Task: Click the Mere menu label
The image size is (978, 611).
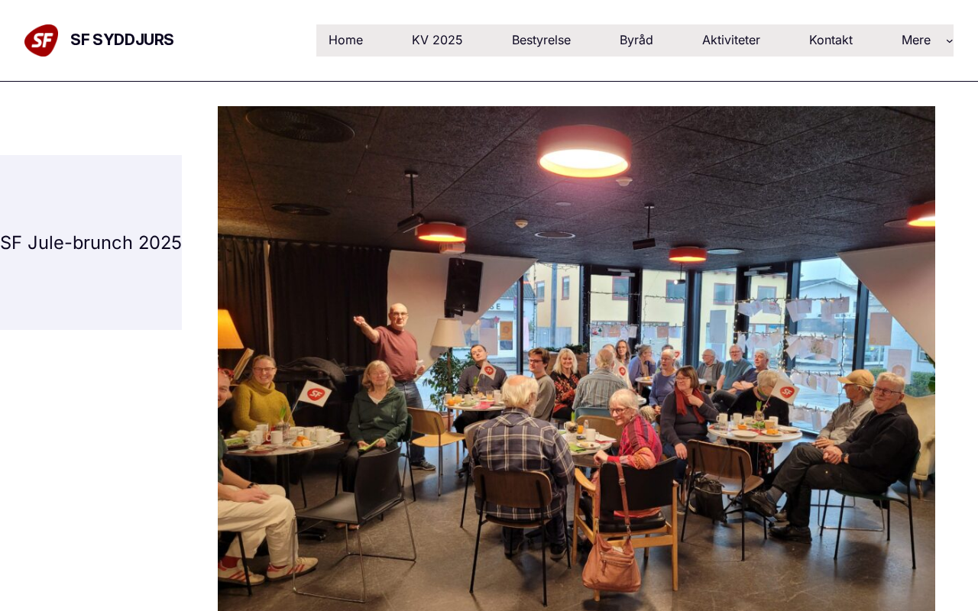Action: point(916,40)
